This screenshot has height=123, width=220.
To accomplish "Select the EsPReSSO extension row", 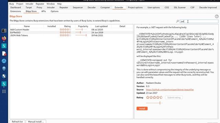I will pos(71,32).
